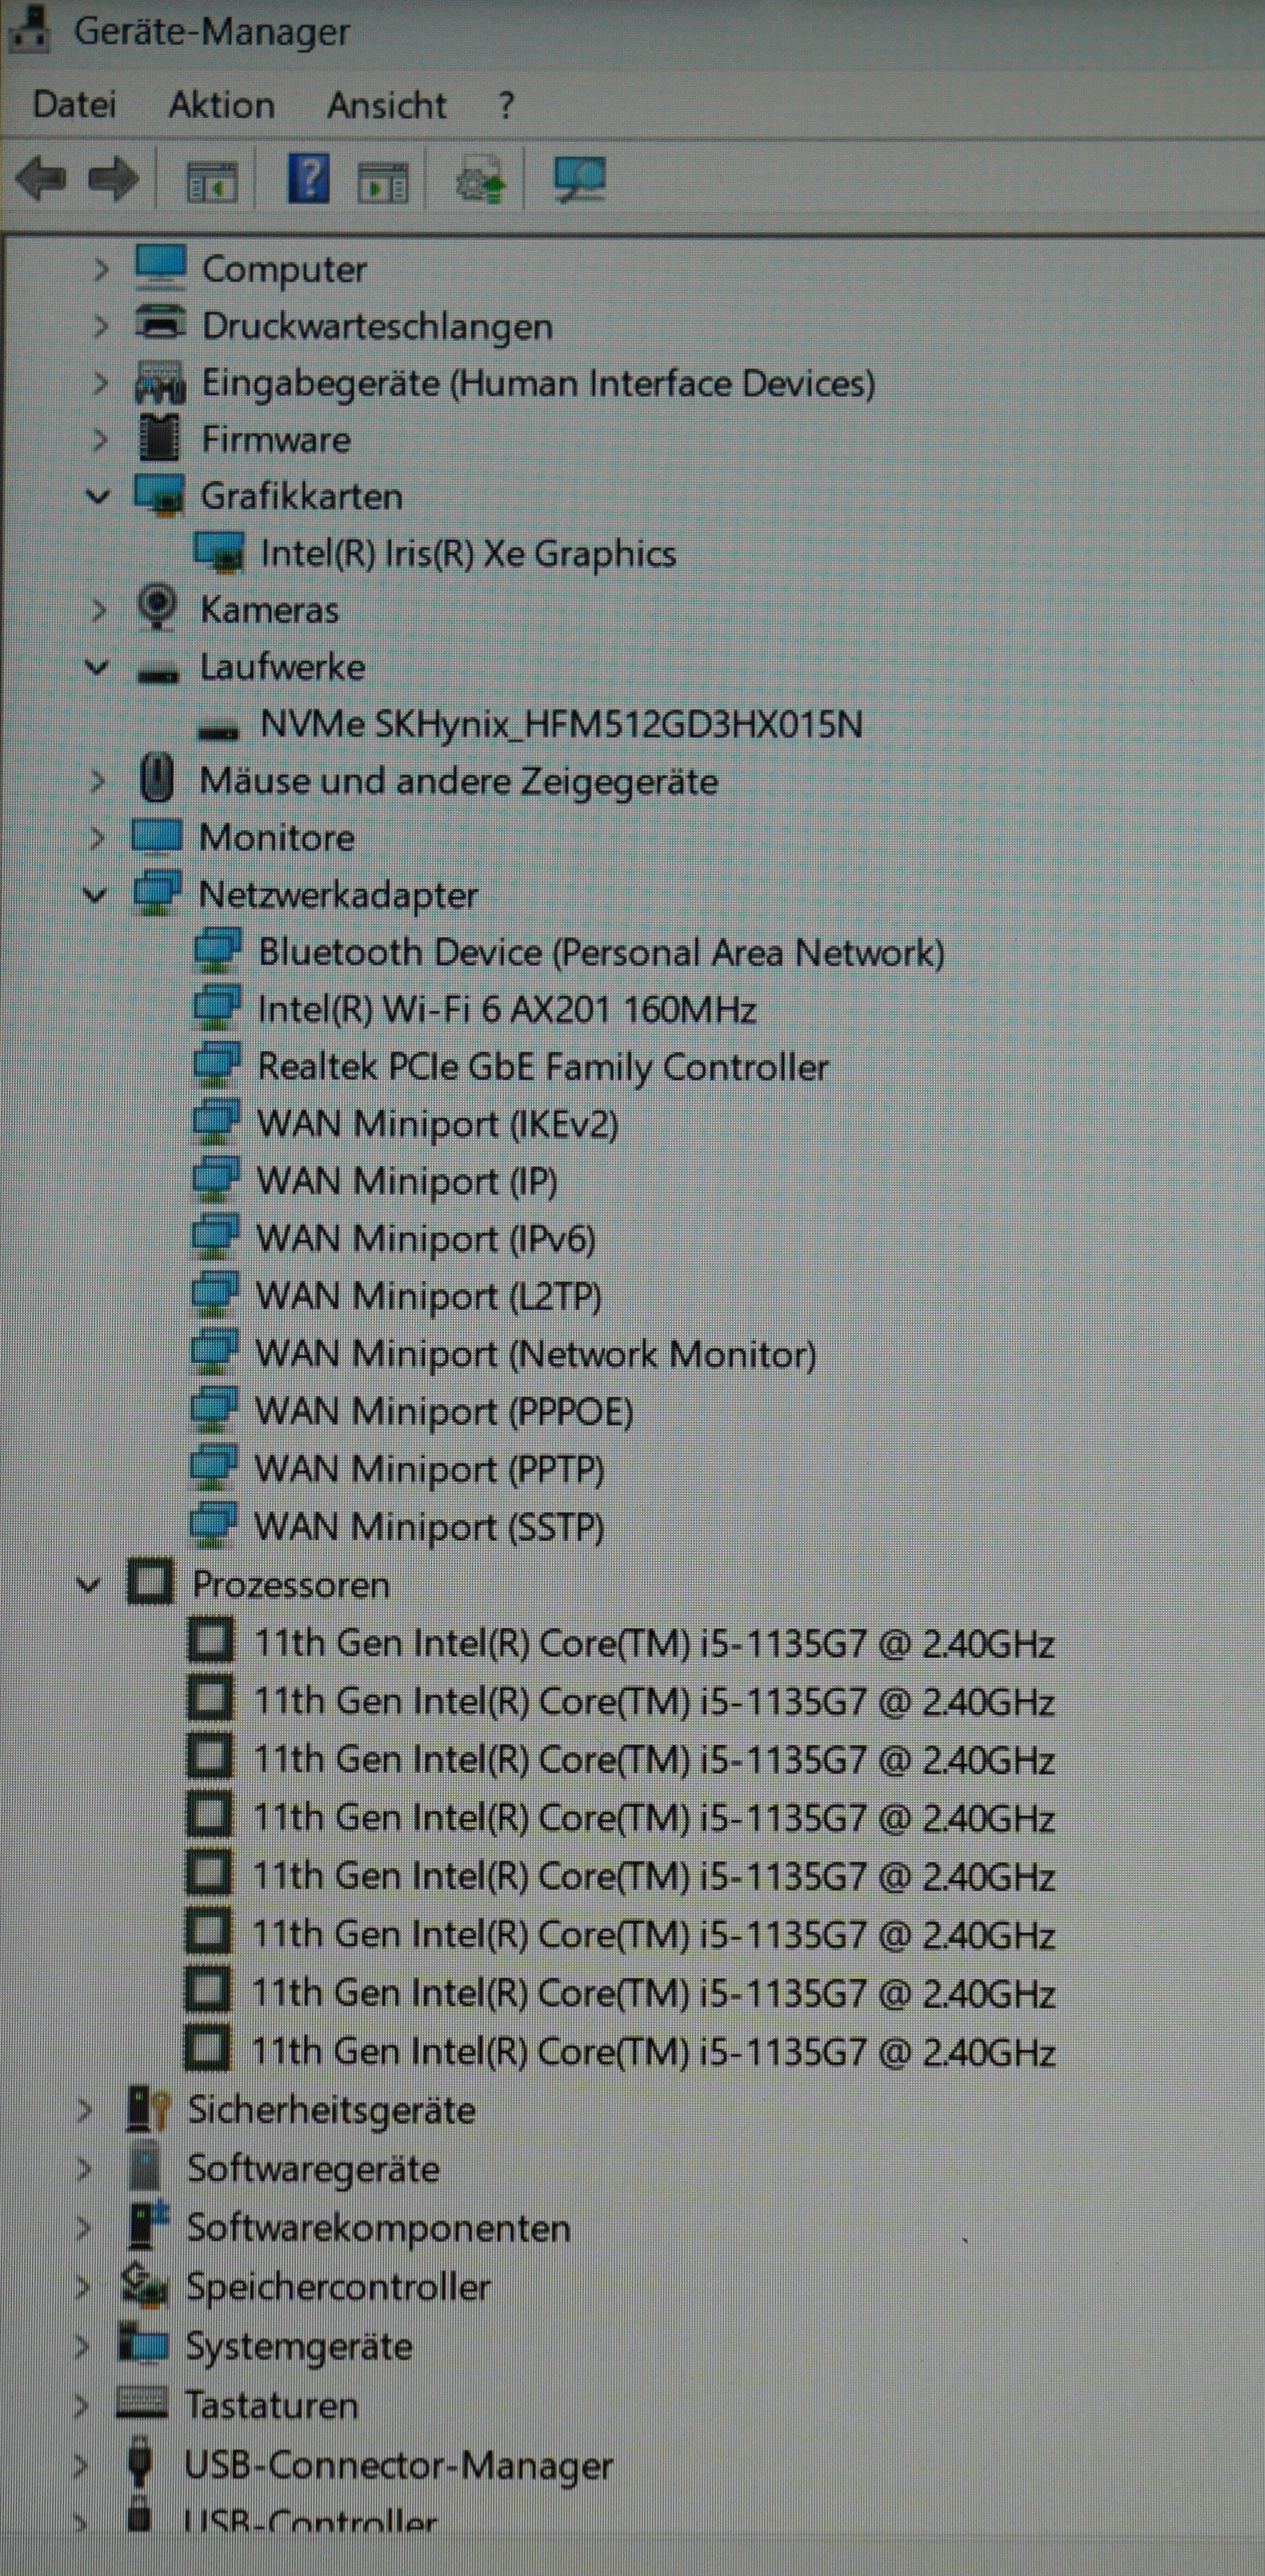
Task: Click the blue question mark help icon
Action: [x=309, y=181]
